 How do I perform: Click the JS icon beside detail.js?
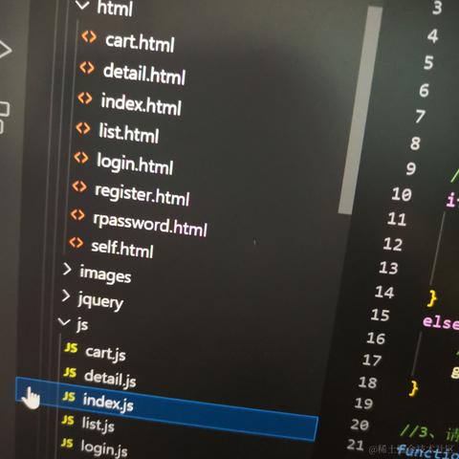(x=70, y=372)
